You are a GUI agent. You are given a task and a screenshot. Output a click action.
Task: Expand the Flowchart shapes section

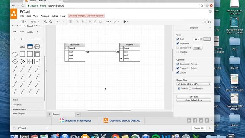pos(17,105)
